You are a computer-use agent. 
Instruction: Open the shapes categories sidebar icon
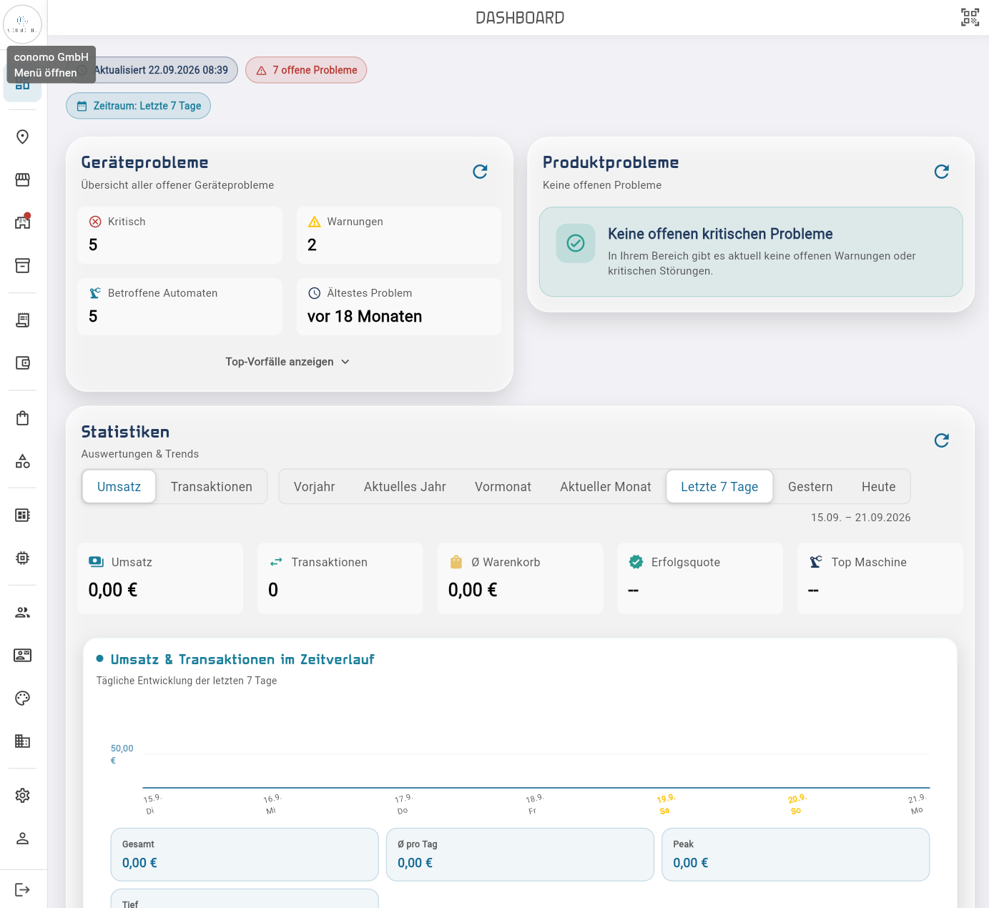(23, 460)
